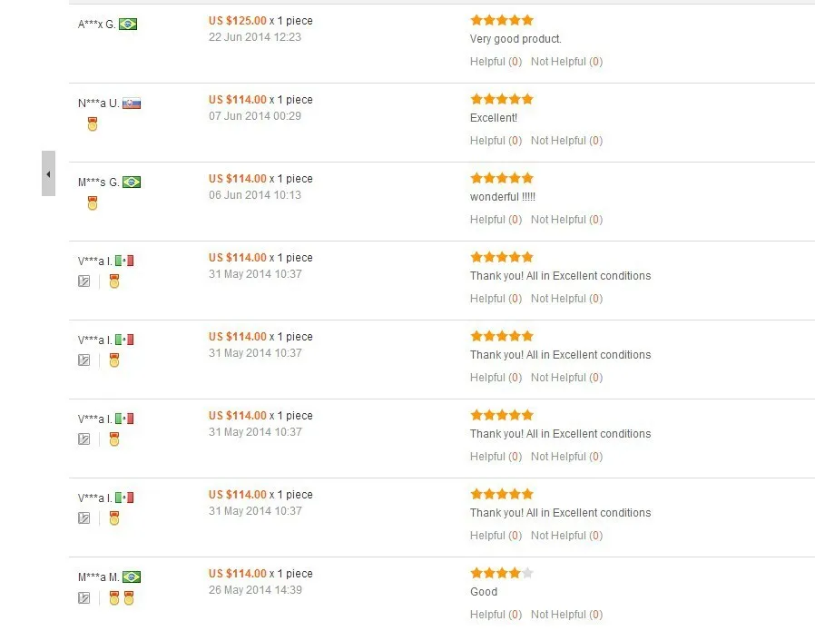Click the medal badge under M***s G.
Image resolution: width=815 pixels, height=631 pixels.
93,203
